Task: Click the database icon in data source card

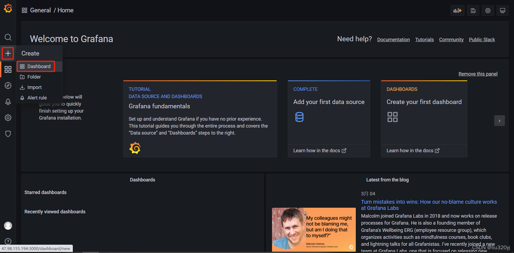Action: click(299, 117)
